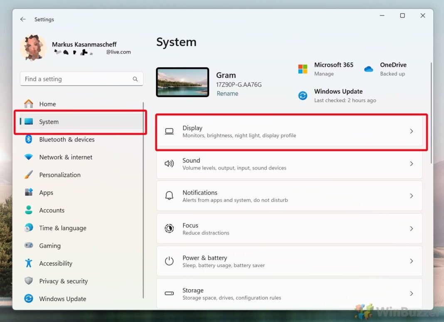Click the Home house icon in sidebar
Image resolution: width=444 pixels, height=322 pixels.
coord(29,104)
